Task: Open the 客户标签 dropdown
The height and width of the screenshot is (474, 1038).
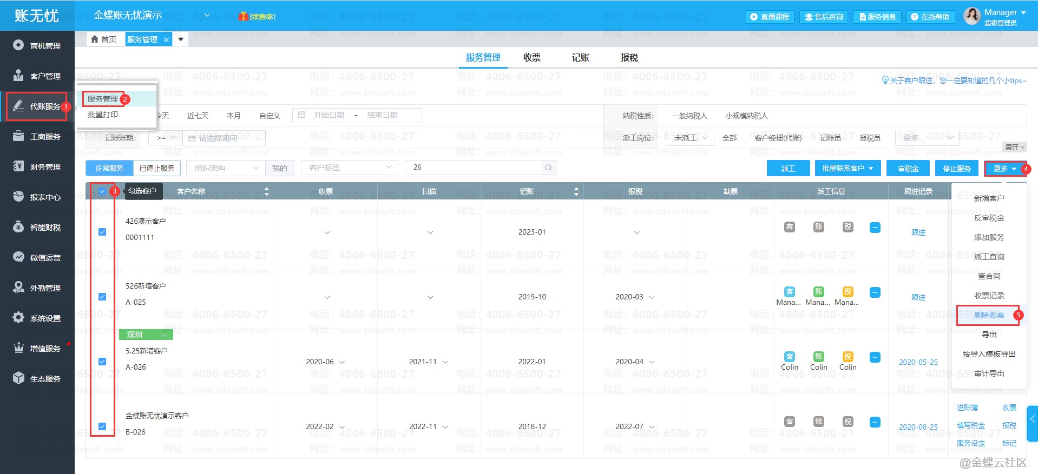Action: point(349,168)
